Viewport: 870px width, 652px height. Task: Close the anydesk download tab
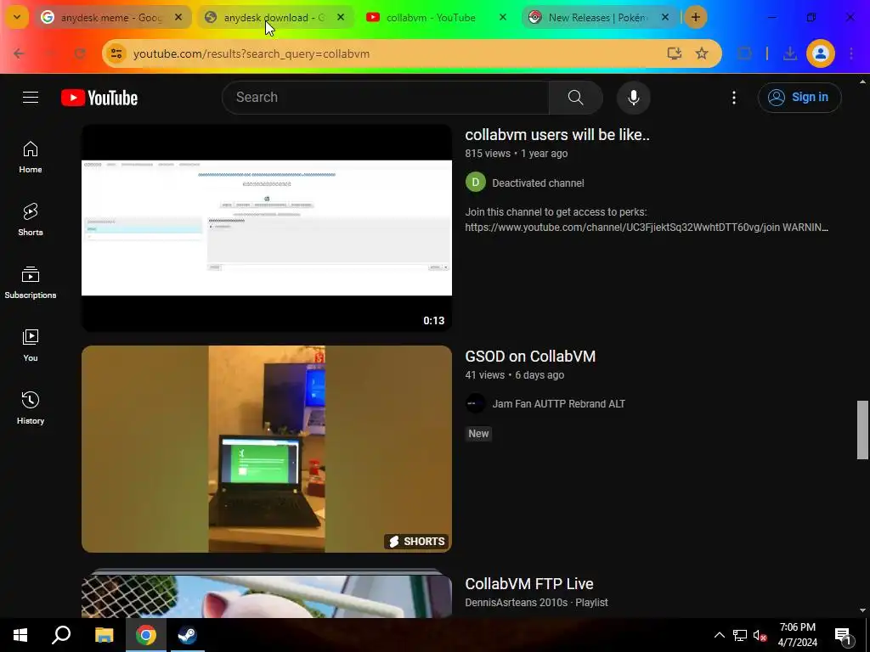point(341,17)
